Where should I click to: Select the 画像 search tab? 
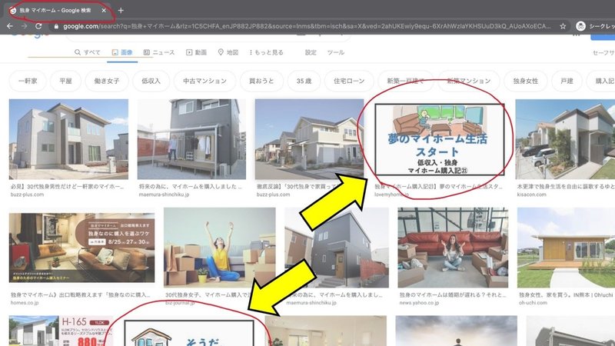[122, 52]
